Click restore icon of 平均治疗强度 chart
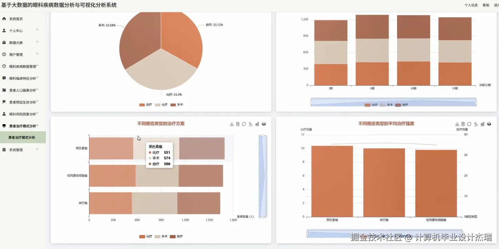This screenshot has width=499, height=249. pyautogui.click(x=469, y=124)
